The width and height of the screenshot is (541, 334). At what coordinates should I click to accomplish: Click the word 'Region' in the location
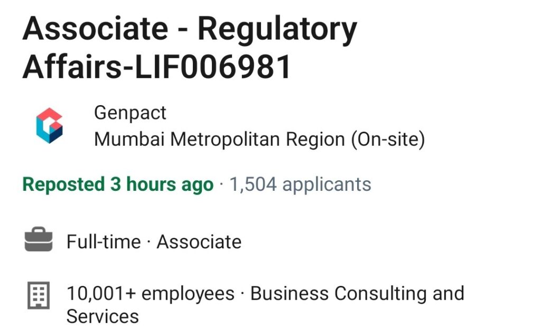coord(315,140)
